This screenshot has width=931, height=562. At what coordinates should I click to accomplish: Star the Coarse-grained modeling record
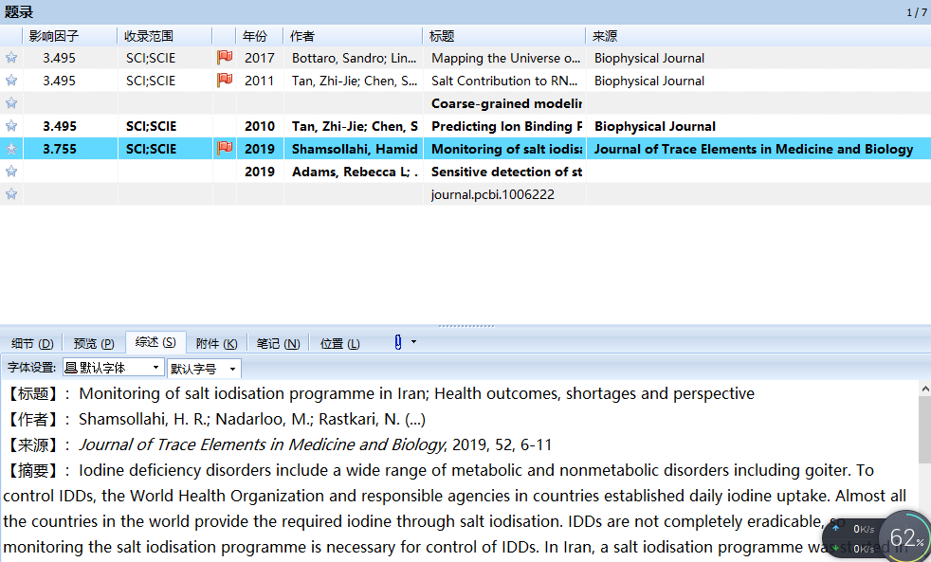click(11, 103)
